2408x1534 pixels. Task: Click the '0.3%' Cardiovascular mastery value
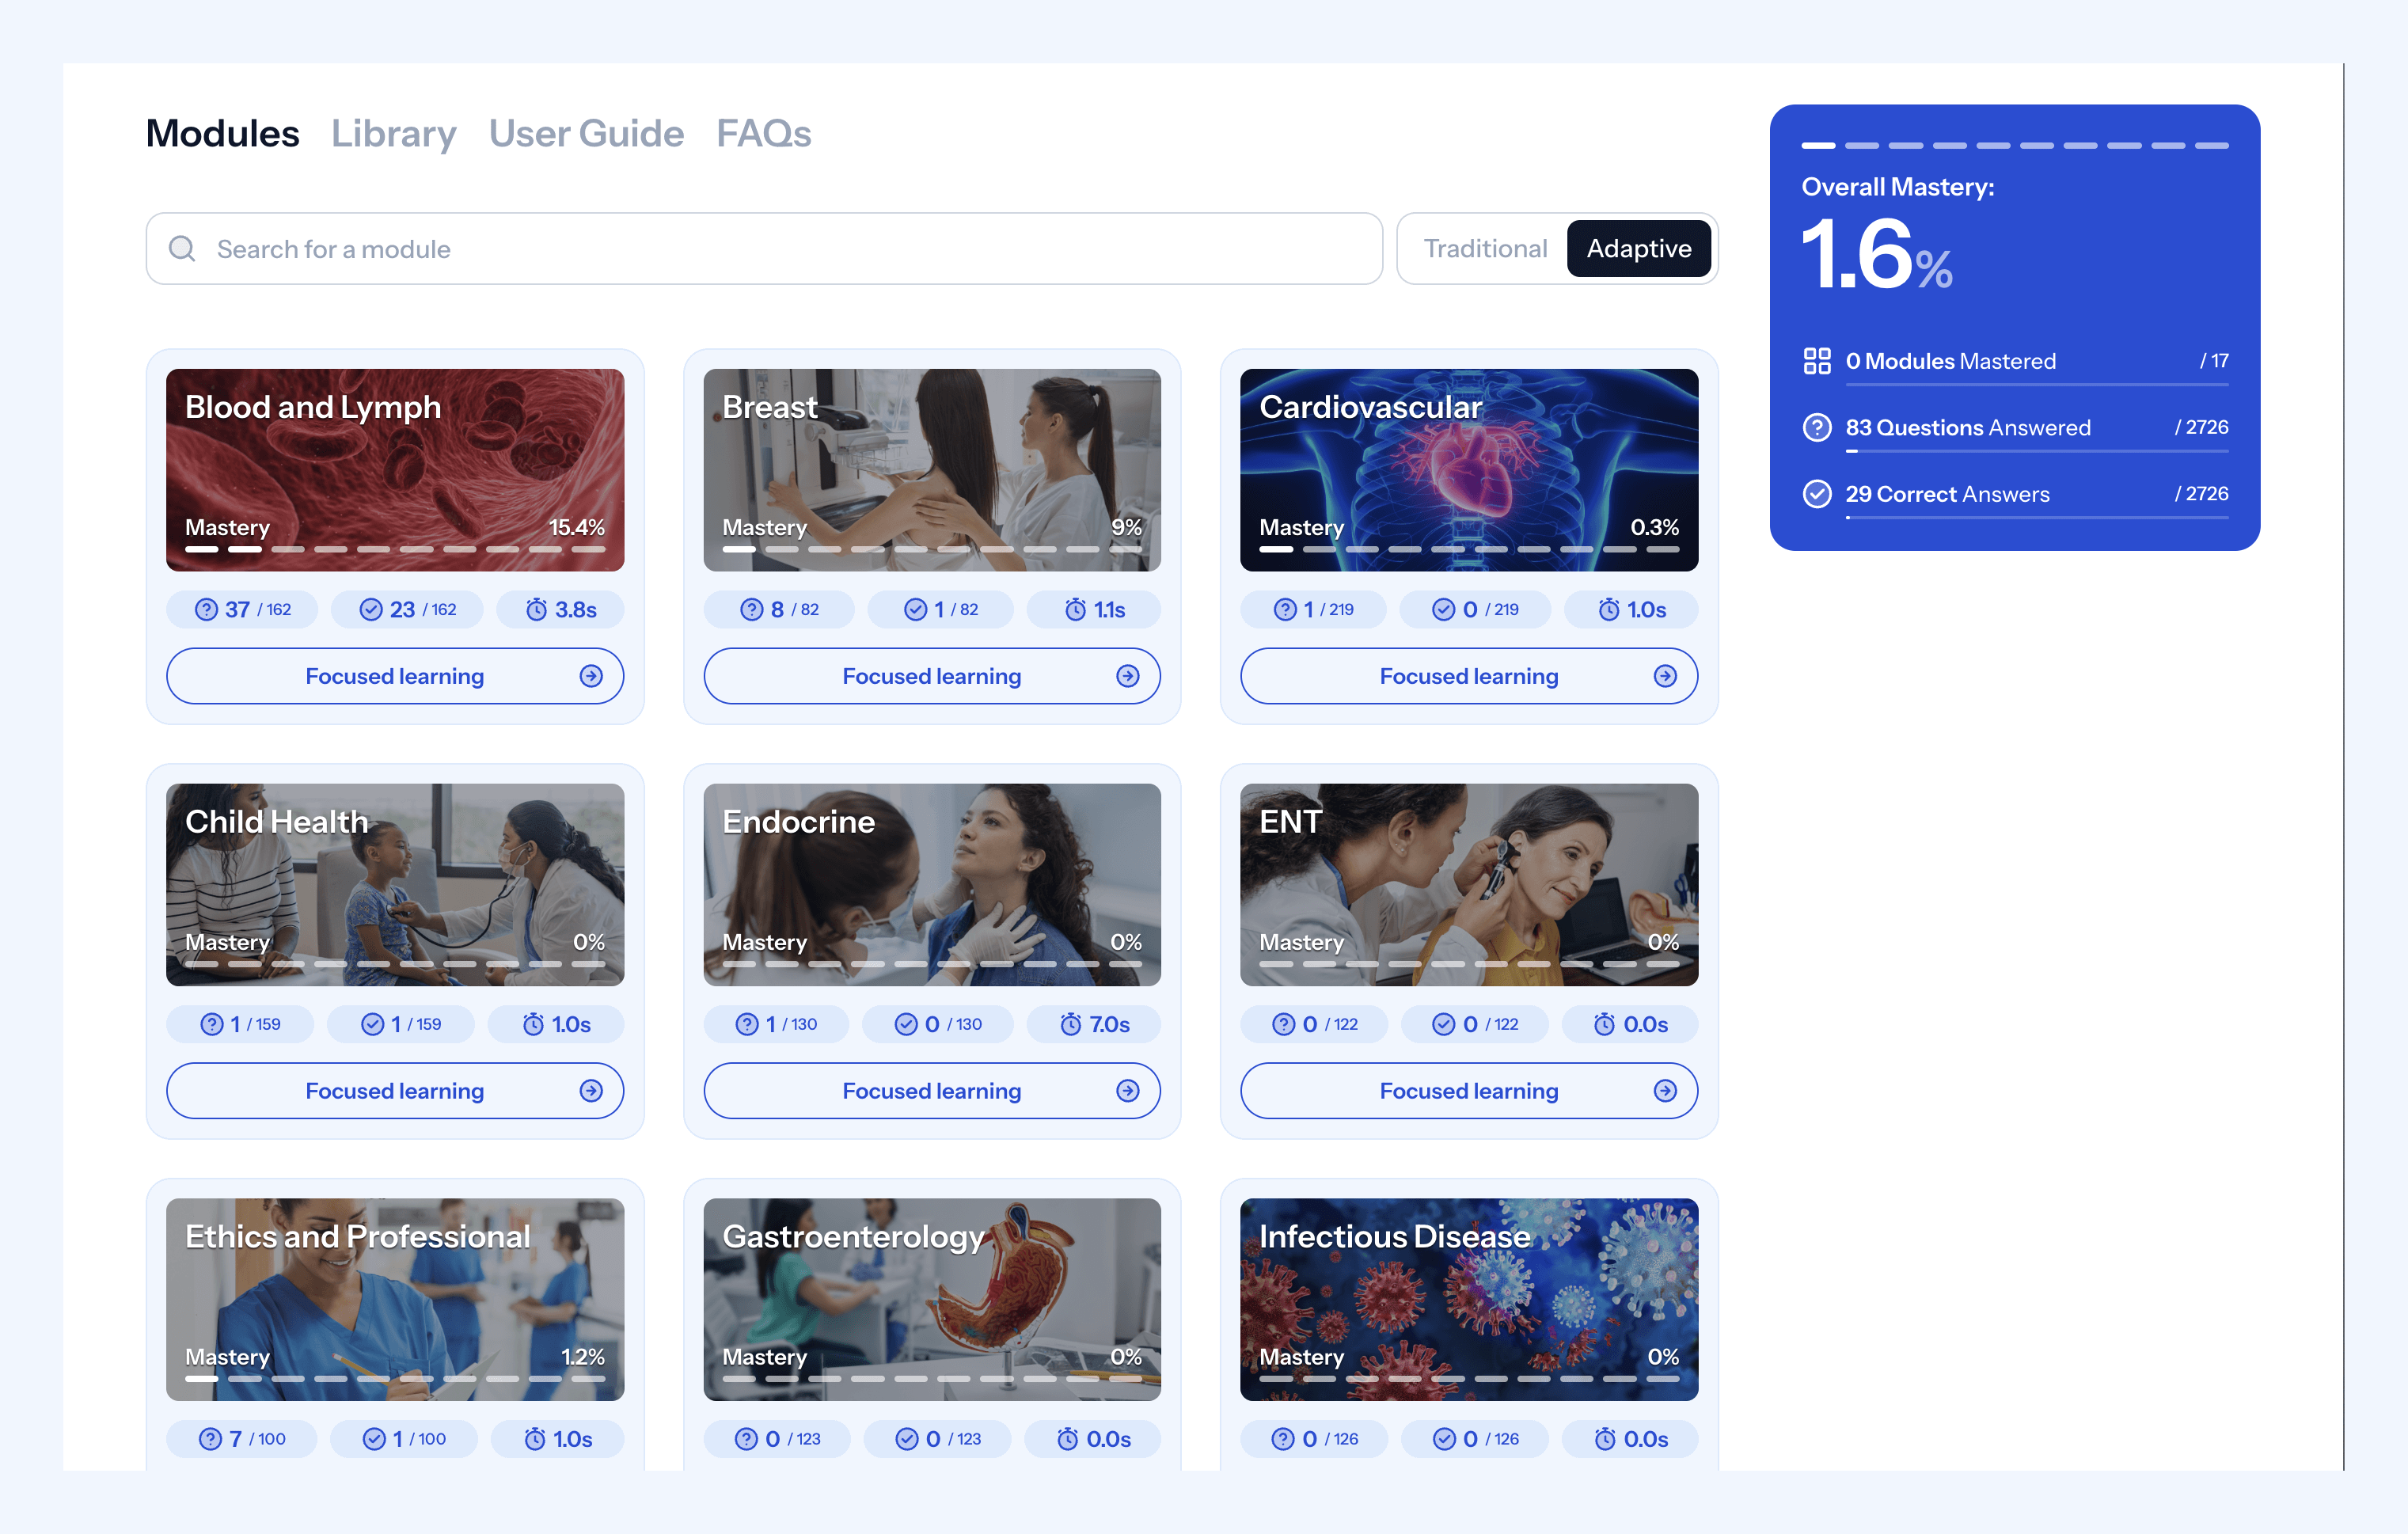[x=1654, y=527]
